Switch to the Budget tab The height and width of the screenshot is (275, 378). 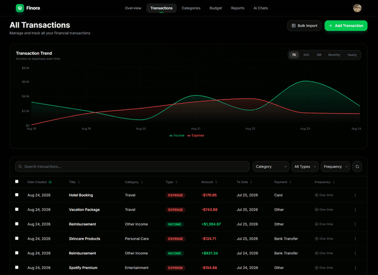click(216, 8)
